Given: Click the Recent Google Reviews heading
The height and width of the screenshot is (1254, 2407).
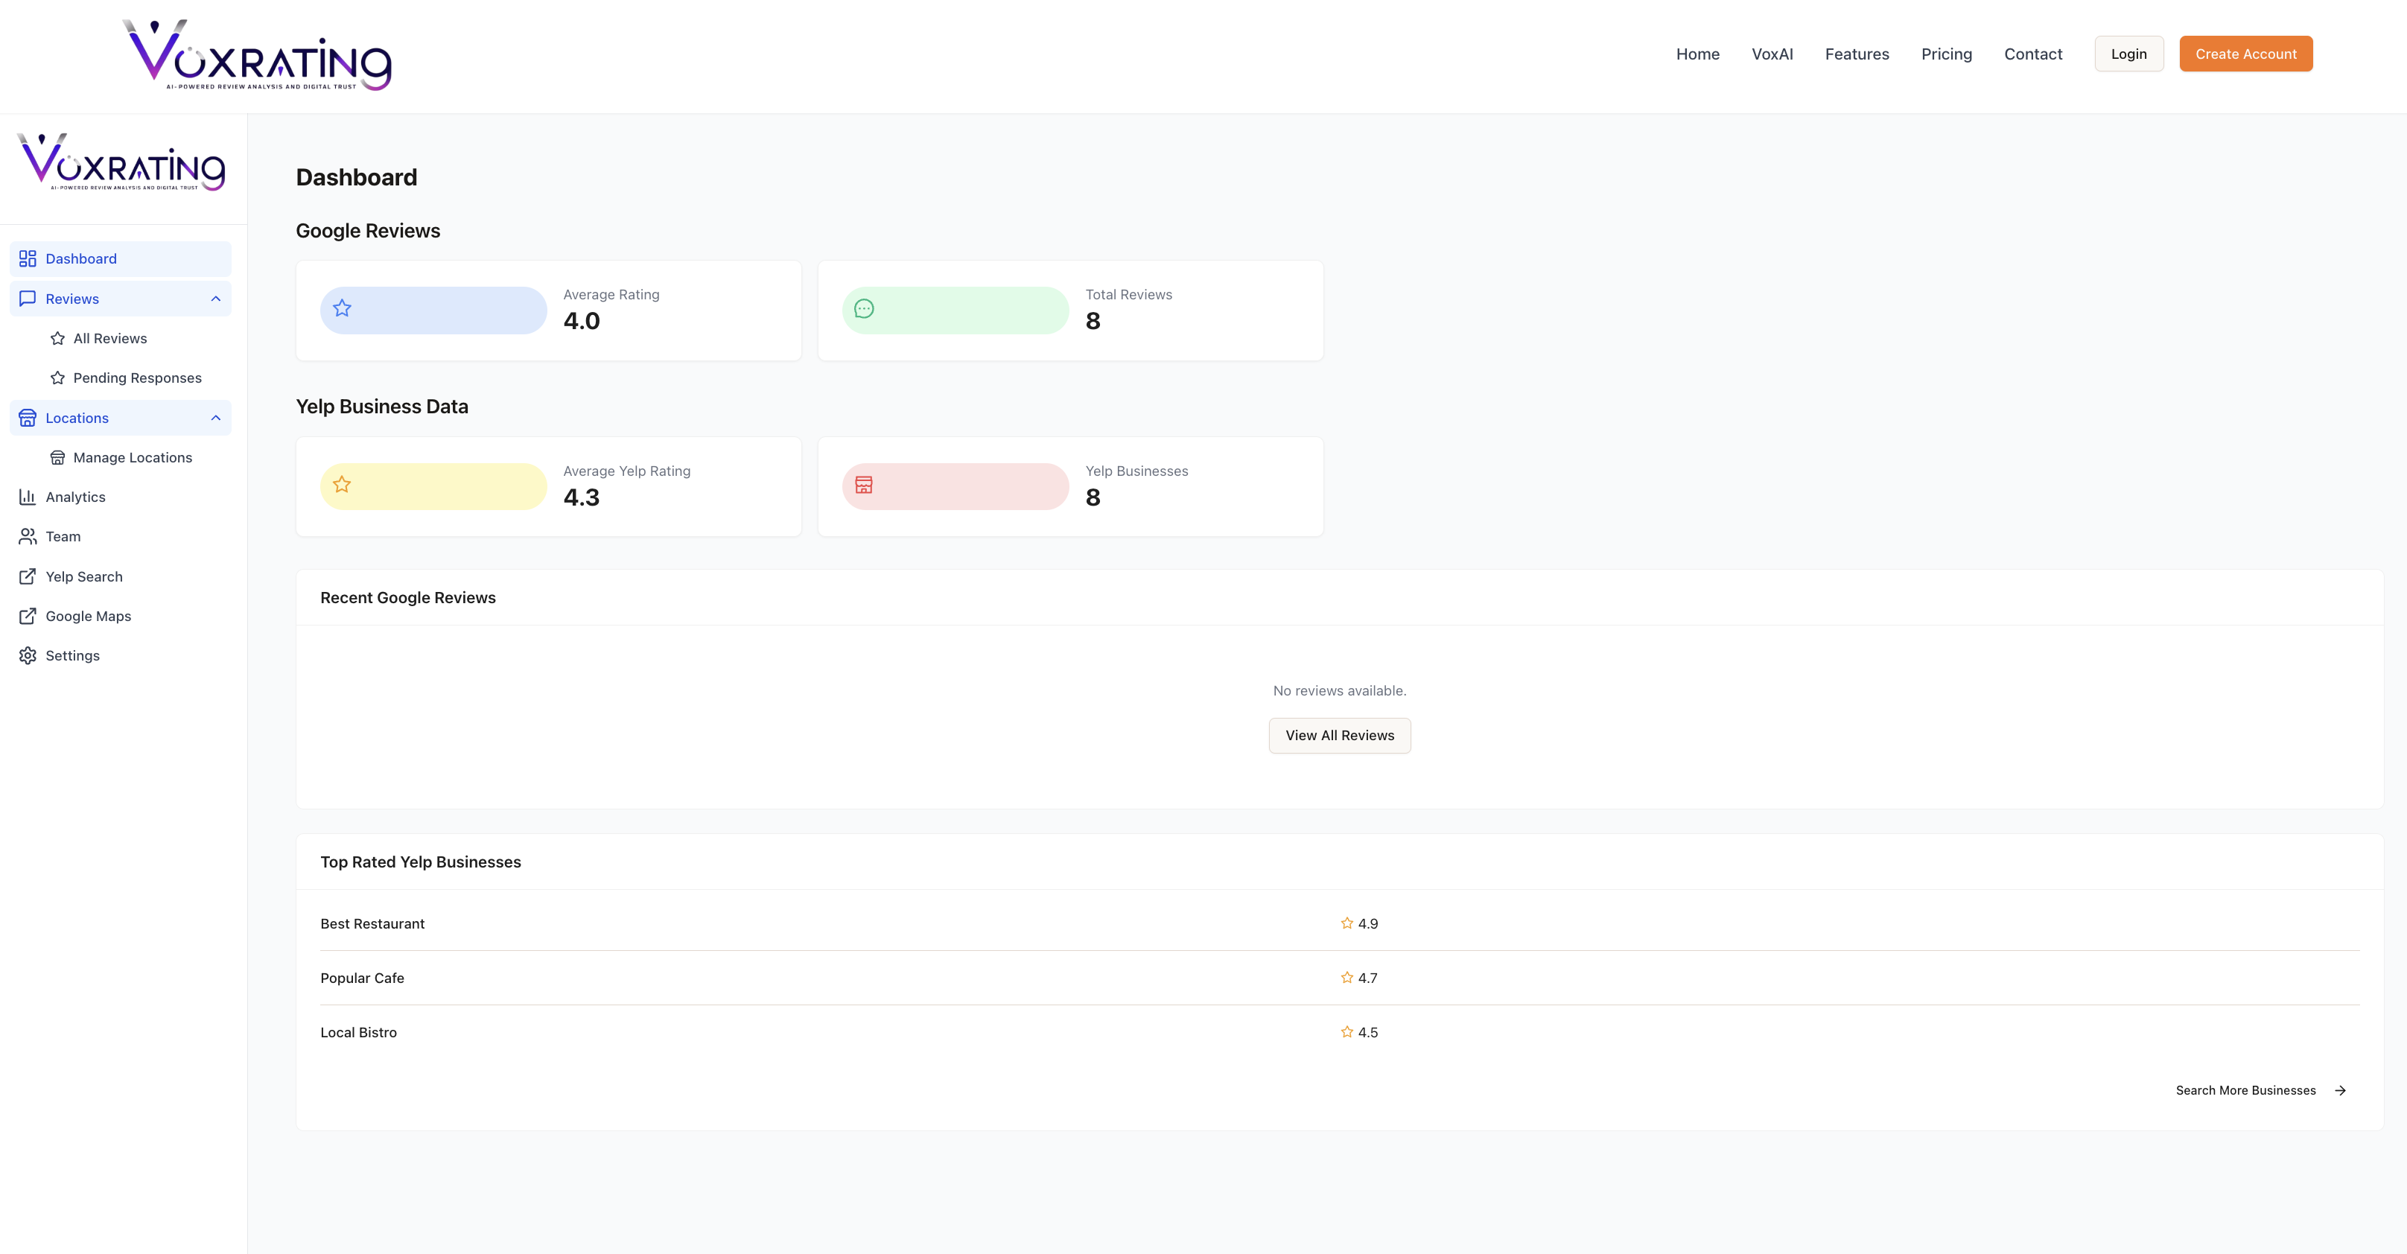Looking at the screenshot, I should [408, 597].
